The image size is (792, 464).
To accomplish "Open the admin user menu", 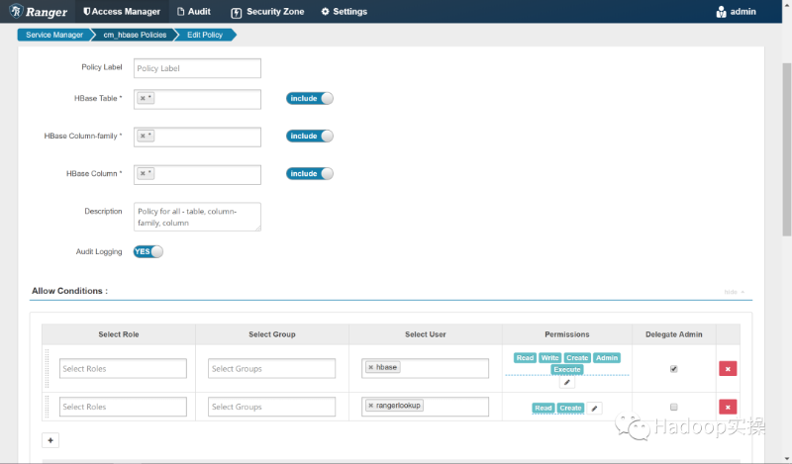I will coord(736,11).
